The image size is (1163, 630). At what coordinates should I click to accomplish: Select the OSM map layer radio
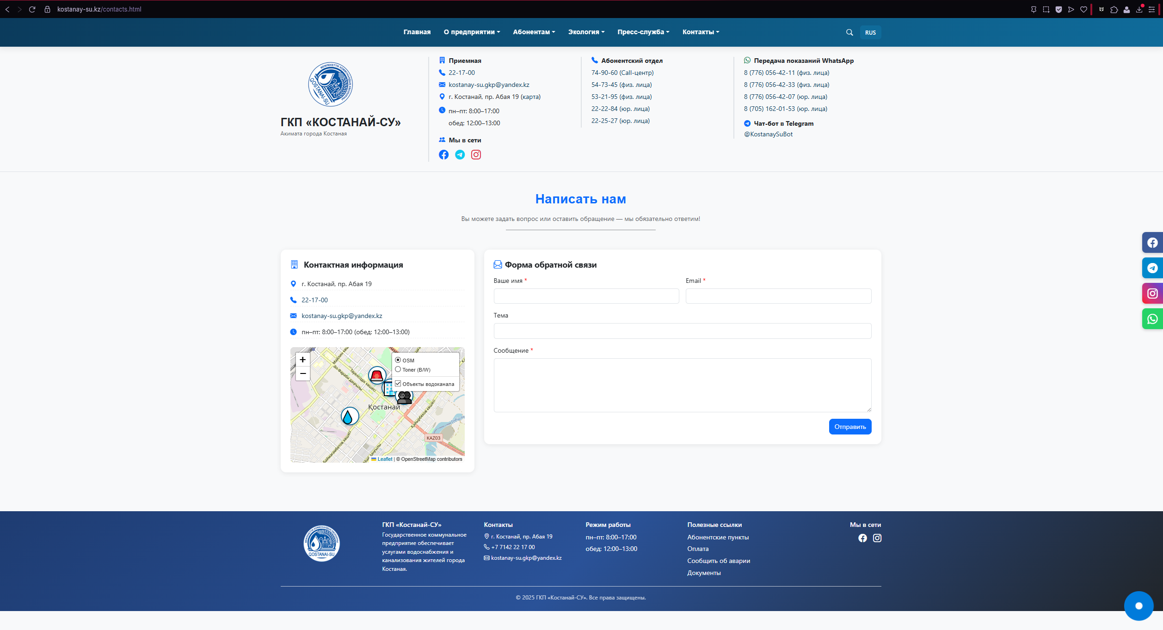tap(398, 360)
